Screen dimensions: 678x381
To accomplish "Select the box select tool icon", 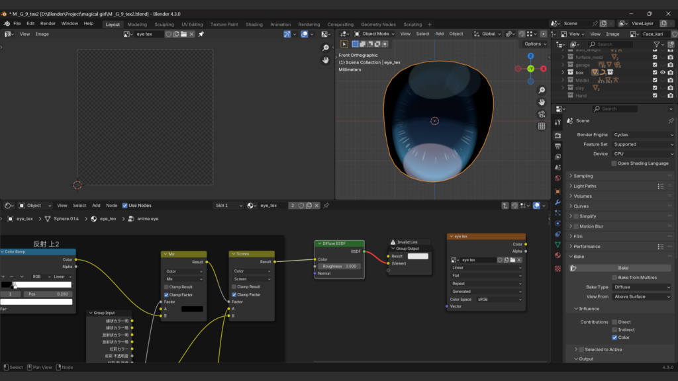I will tap(344, 44).
